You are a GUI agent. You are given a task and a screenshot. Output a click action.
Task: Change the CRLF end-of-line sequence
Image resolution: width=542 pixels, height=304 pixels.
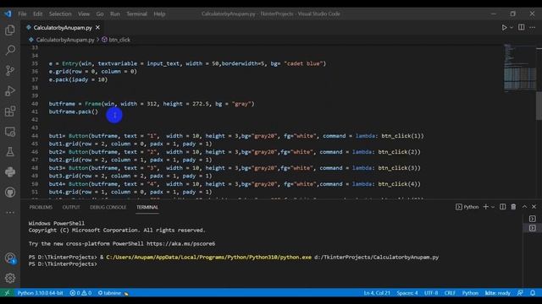(450, 293)
